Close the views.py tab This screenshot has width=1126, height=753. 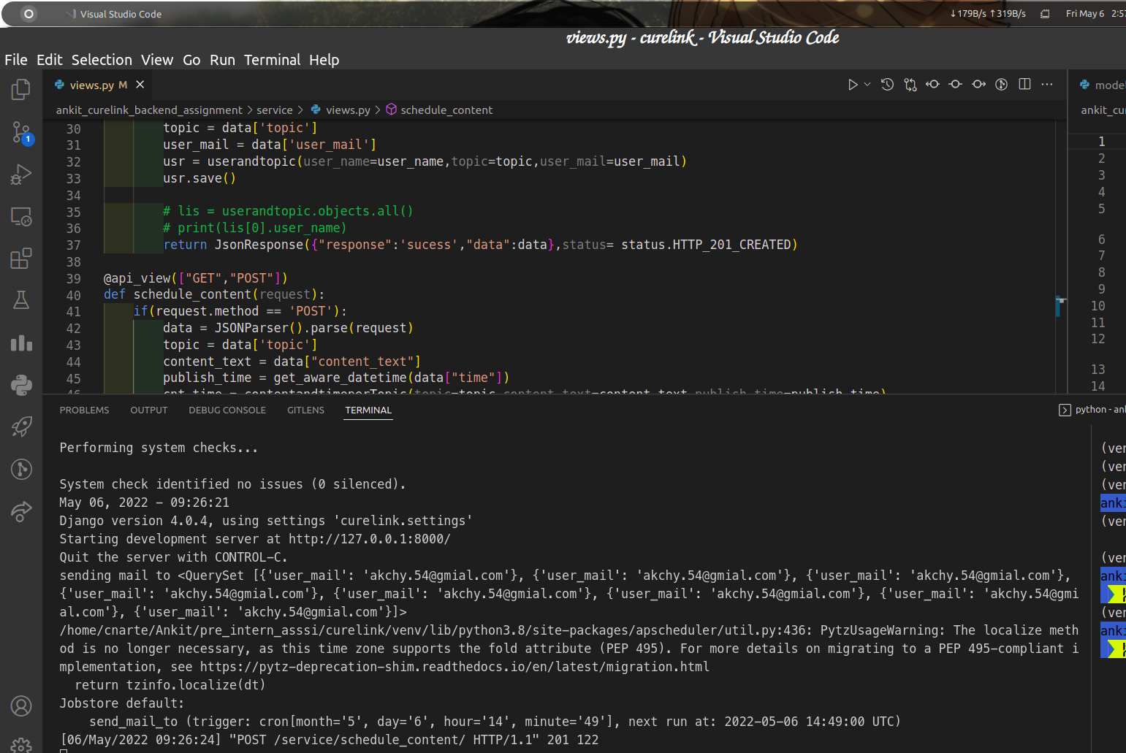(140, 85)
